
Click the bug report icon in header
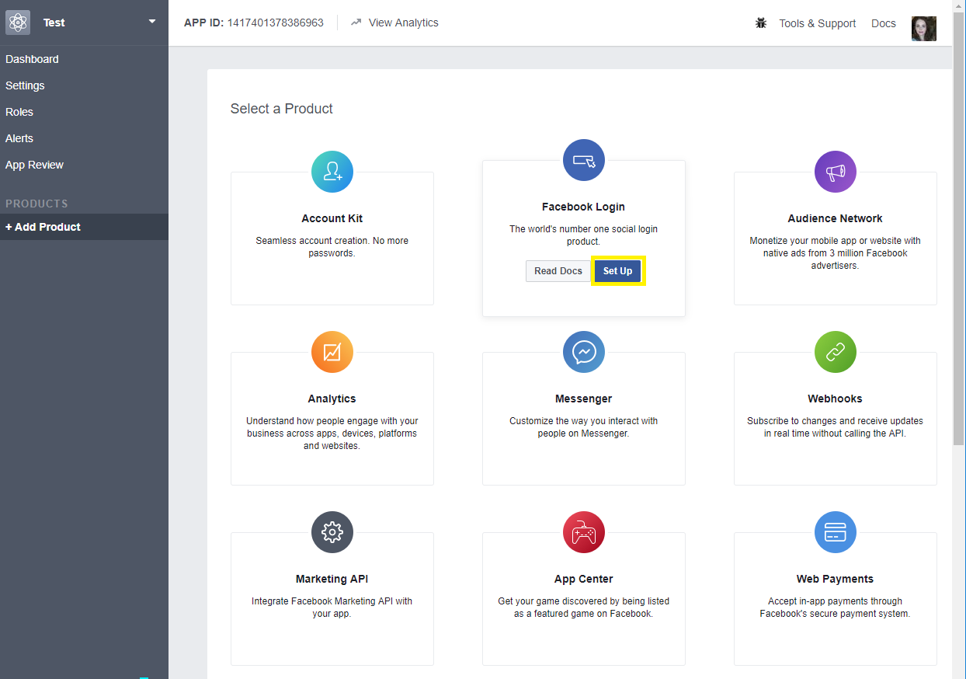[x=761, y=23]
